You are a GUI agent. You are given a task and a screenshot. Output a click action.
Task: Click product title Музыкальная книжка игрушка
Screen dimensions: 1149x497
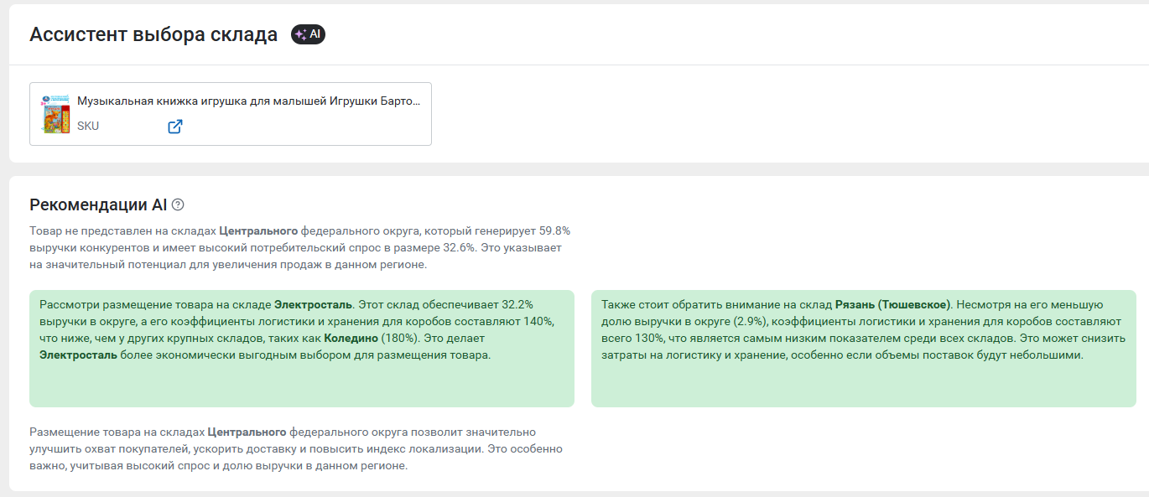coord(249,101)
